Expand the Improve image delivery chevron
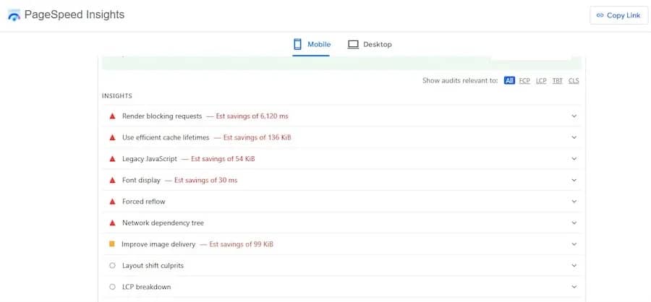Image resolution: width=651 pixels, height=302 pixels. (574, 244)
